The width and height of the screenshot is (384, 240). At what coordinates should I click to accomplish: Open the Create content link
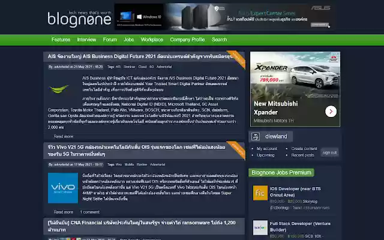point(304,149)
